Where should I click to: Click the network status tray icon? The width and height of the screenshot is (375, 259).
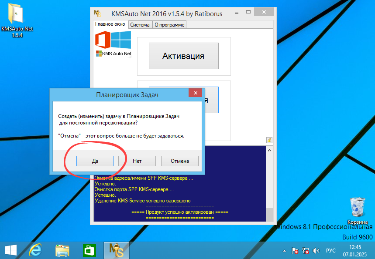tap(306, 251)
